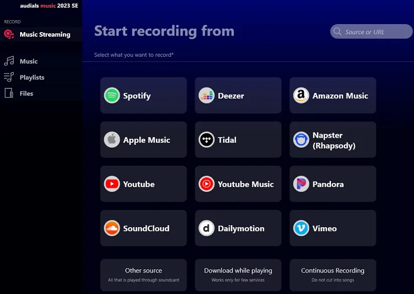Click the Pandora P logo icon
The width and height of the screenshot is (414, 294).
click(x=301, y=184)
